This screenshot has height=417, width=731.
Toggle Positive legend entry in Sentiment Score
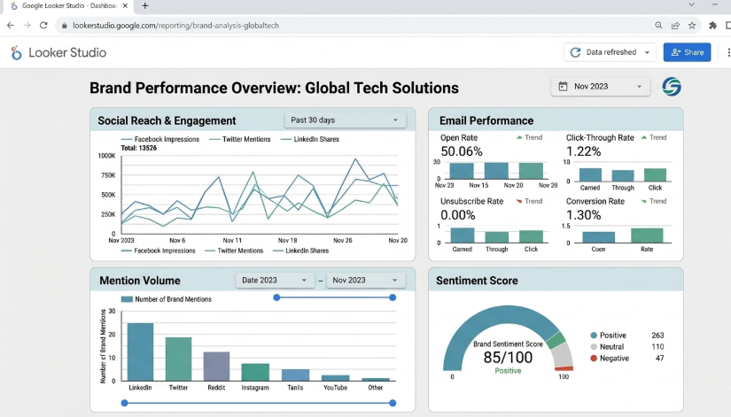[x=608, y=336]
